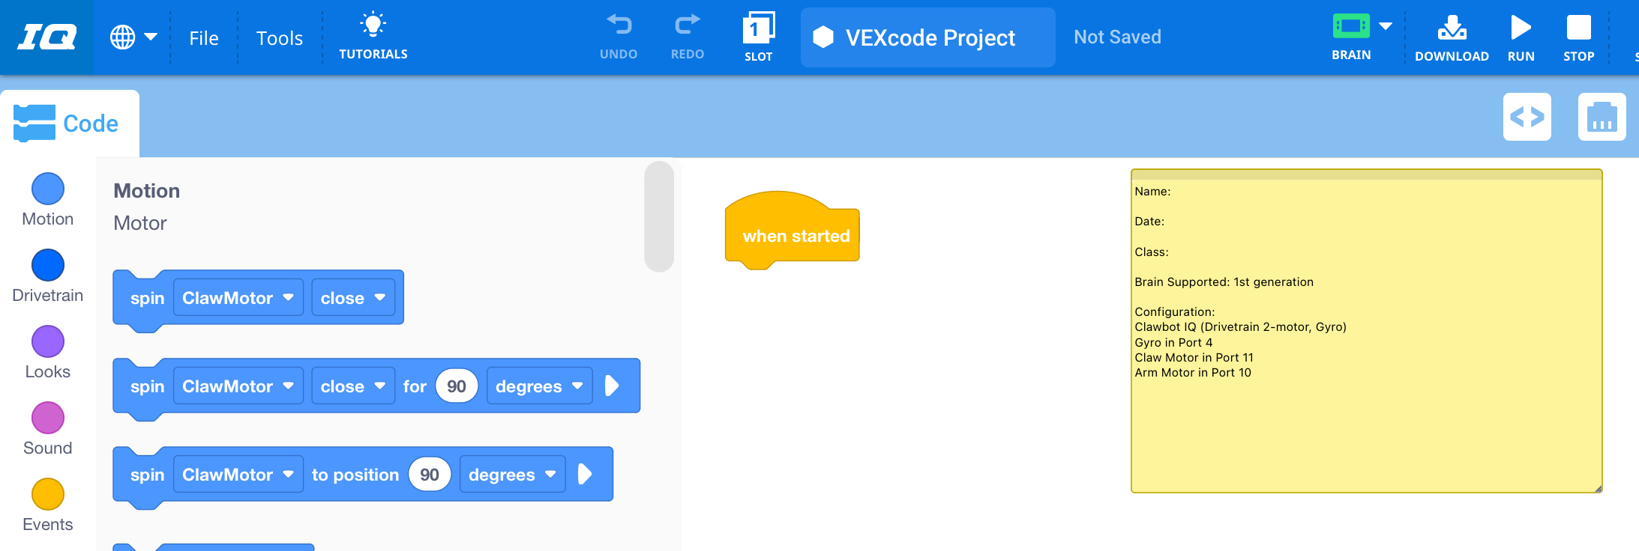Expand the arrow on spin to position block

[585, 475]
